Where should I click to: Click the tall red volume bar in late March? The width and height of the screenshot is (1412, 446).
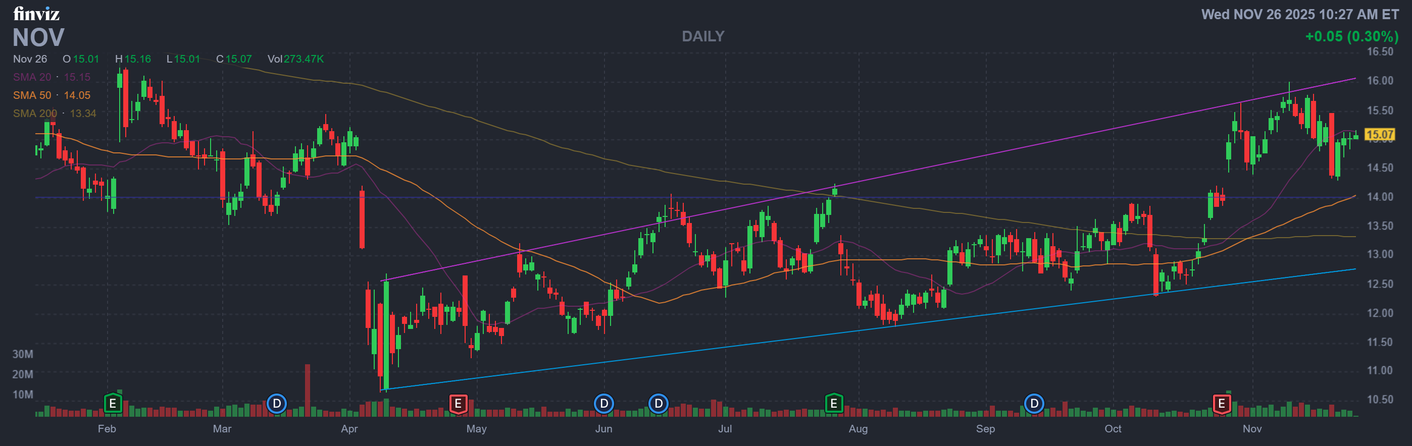[x=308, y=389]
